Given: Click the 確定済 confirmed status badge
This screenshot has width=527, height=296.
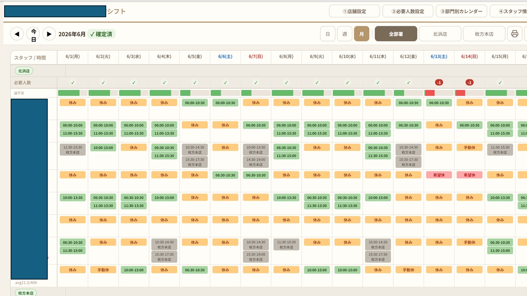Looking at the screenshot, I should coord(101,34).
